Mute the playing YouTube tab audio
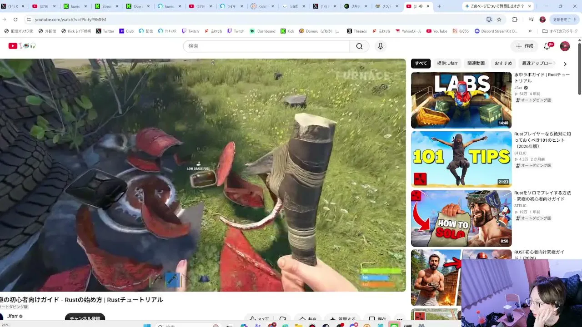 point(420,6)
